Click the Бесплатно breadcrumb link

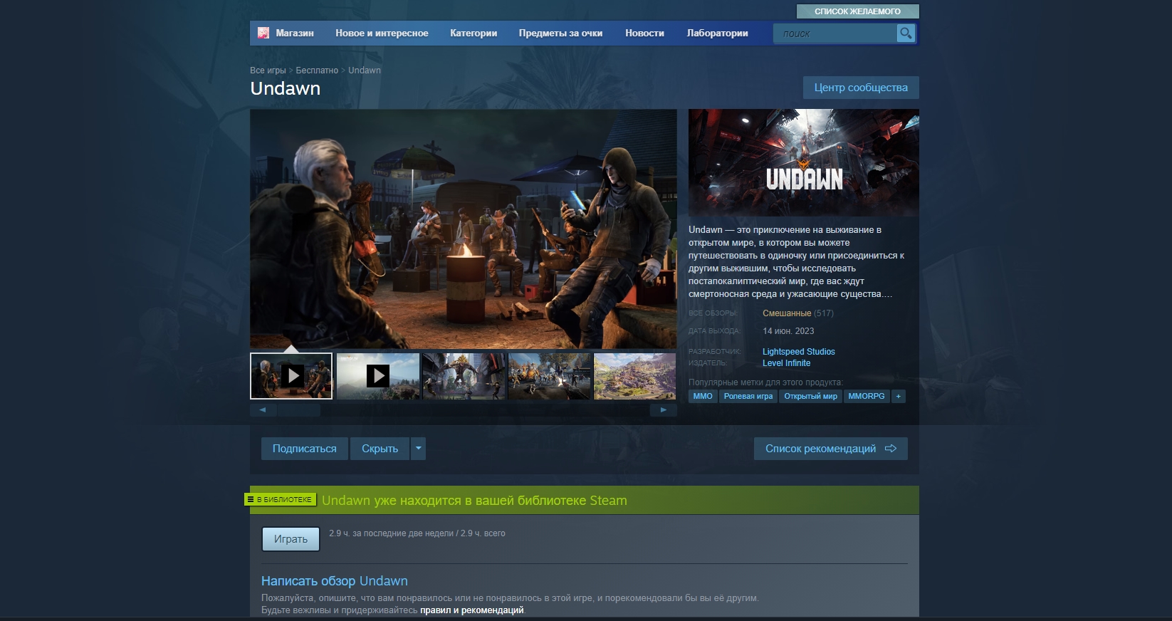(317, 71)
